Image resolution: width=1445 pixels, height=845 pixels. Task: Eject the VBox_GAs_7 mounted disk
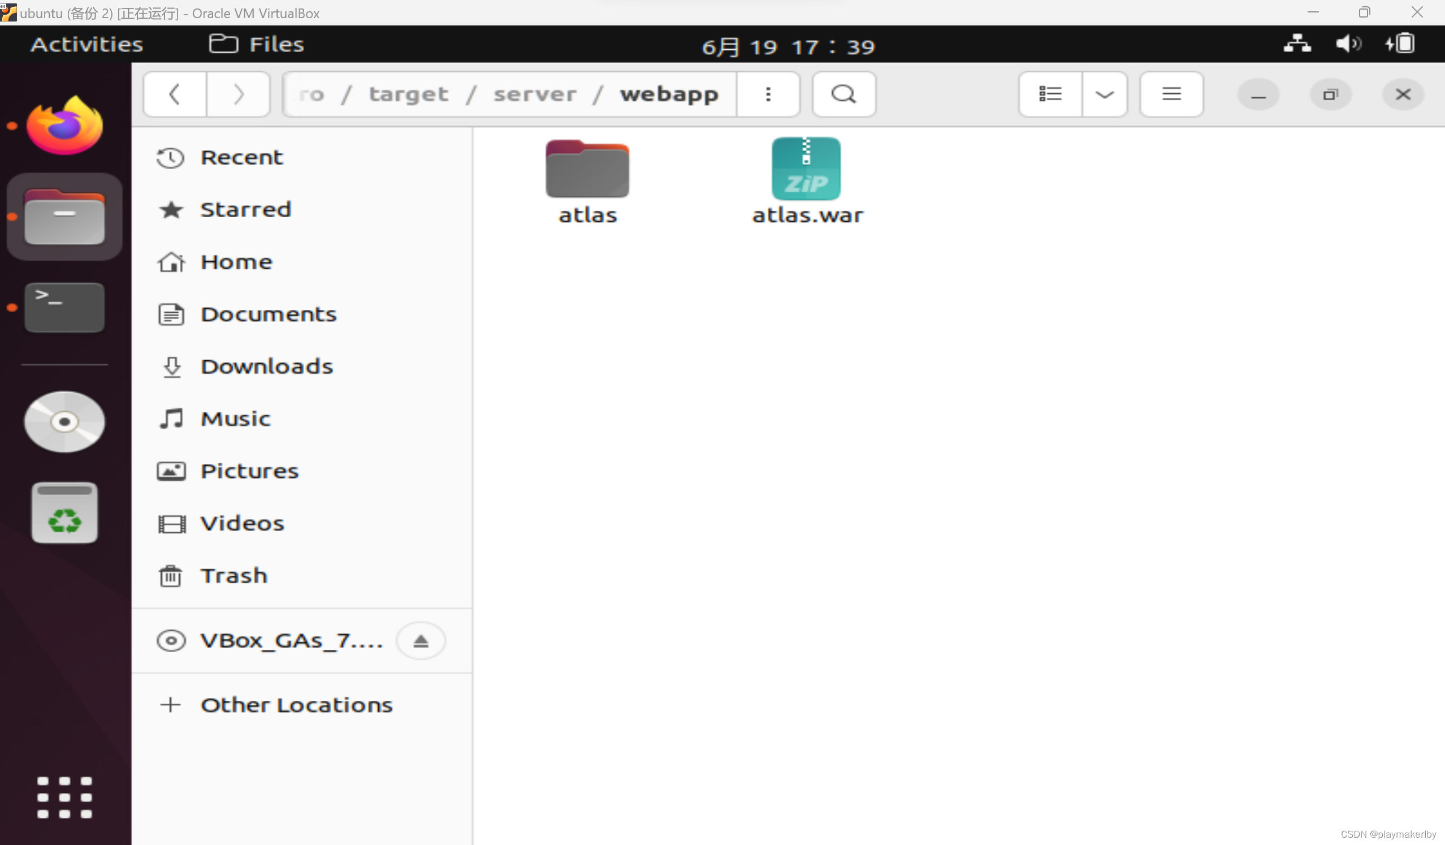click(x=421, y=640)
